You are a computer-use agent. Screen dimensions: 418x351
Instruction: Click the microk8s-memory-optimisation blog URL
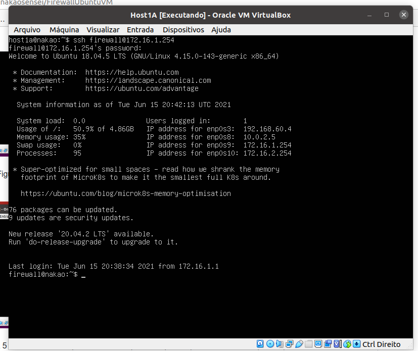pyautogui.click(x=126, y=193)
